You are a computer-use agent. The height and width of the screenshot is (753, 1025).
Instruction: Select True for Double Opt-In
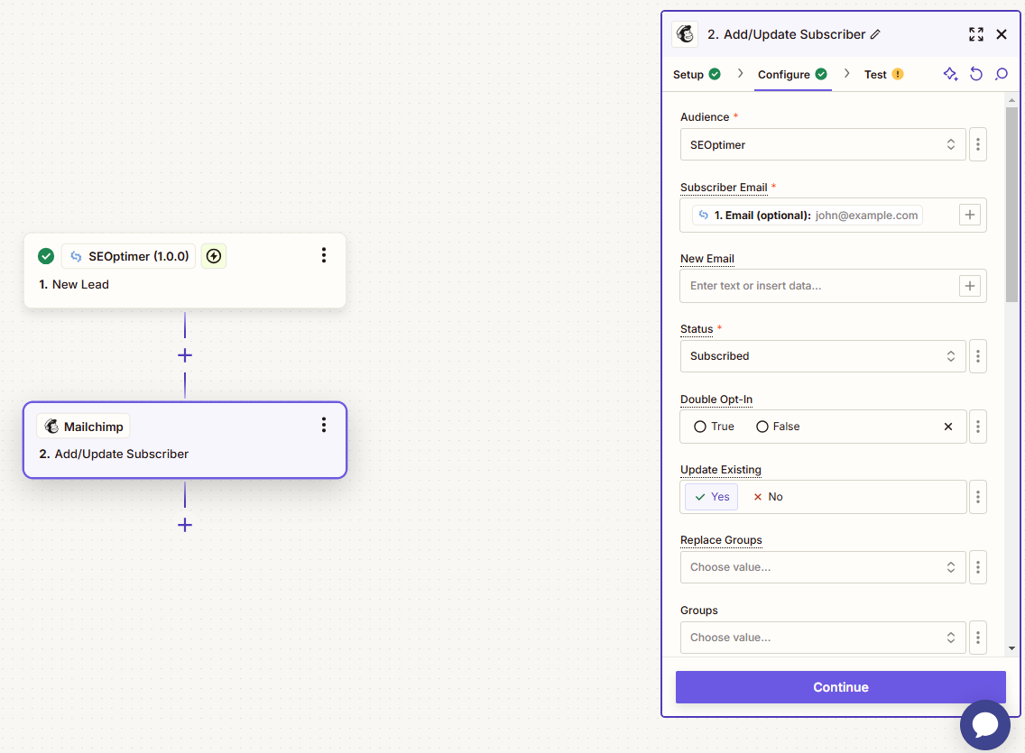coord(700,427)
